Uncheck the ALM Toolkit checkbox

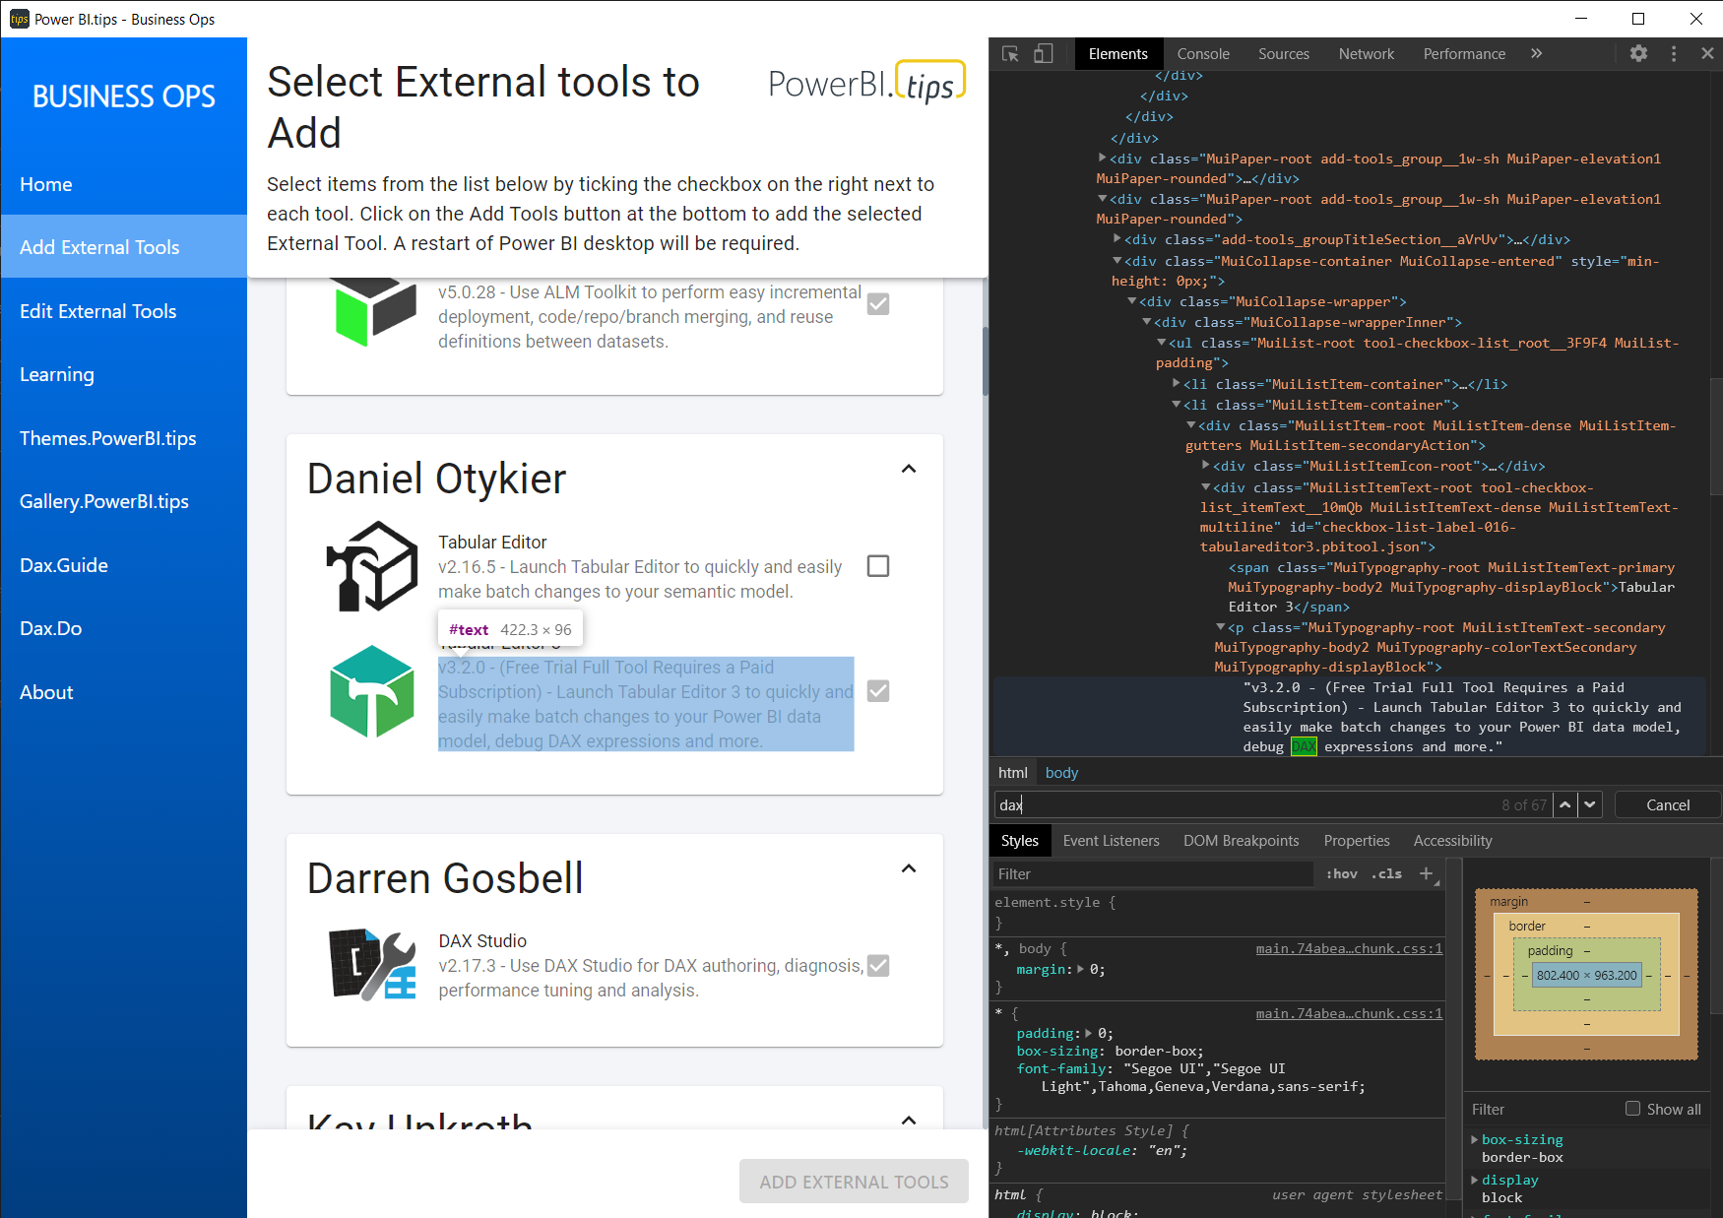pyautogui.click(x=878, y=304)
